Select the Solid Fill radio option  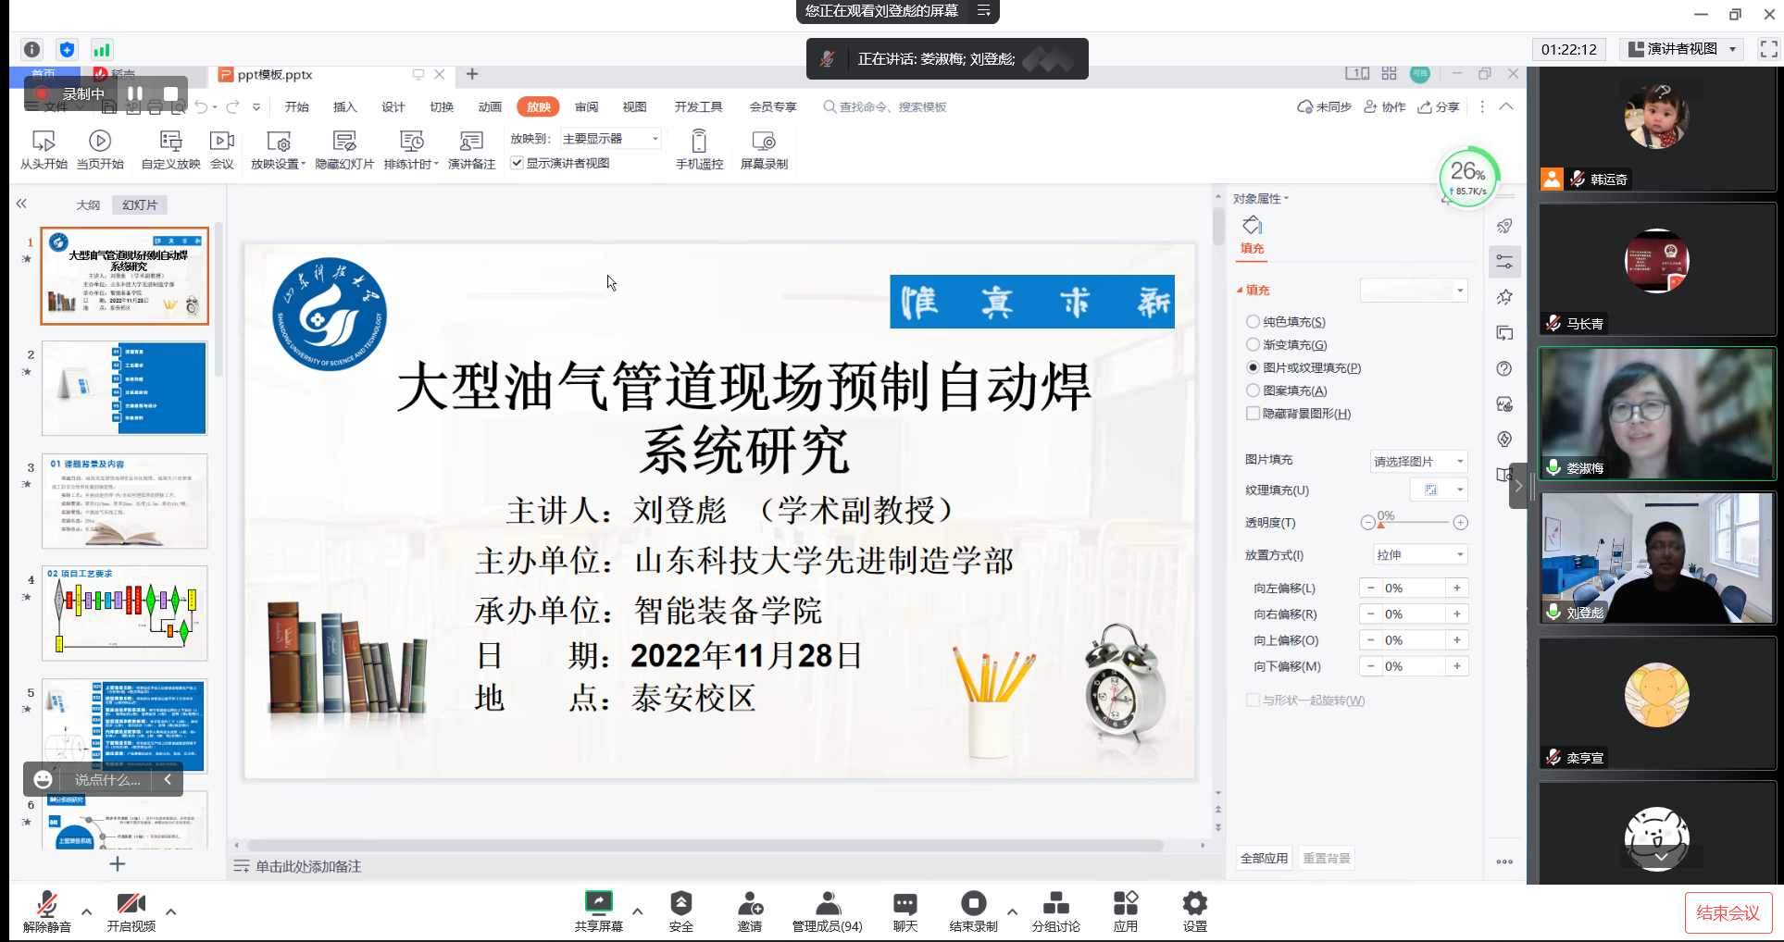1253,322
